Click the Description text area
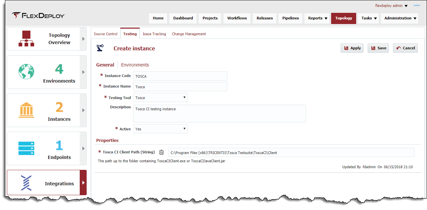The height and width of the screenshot is (210, 427). pos(220,114)
